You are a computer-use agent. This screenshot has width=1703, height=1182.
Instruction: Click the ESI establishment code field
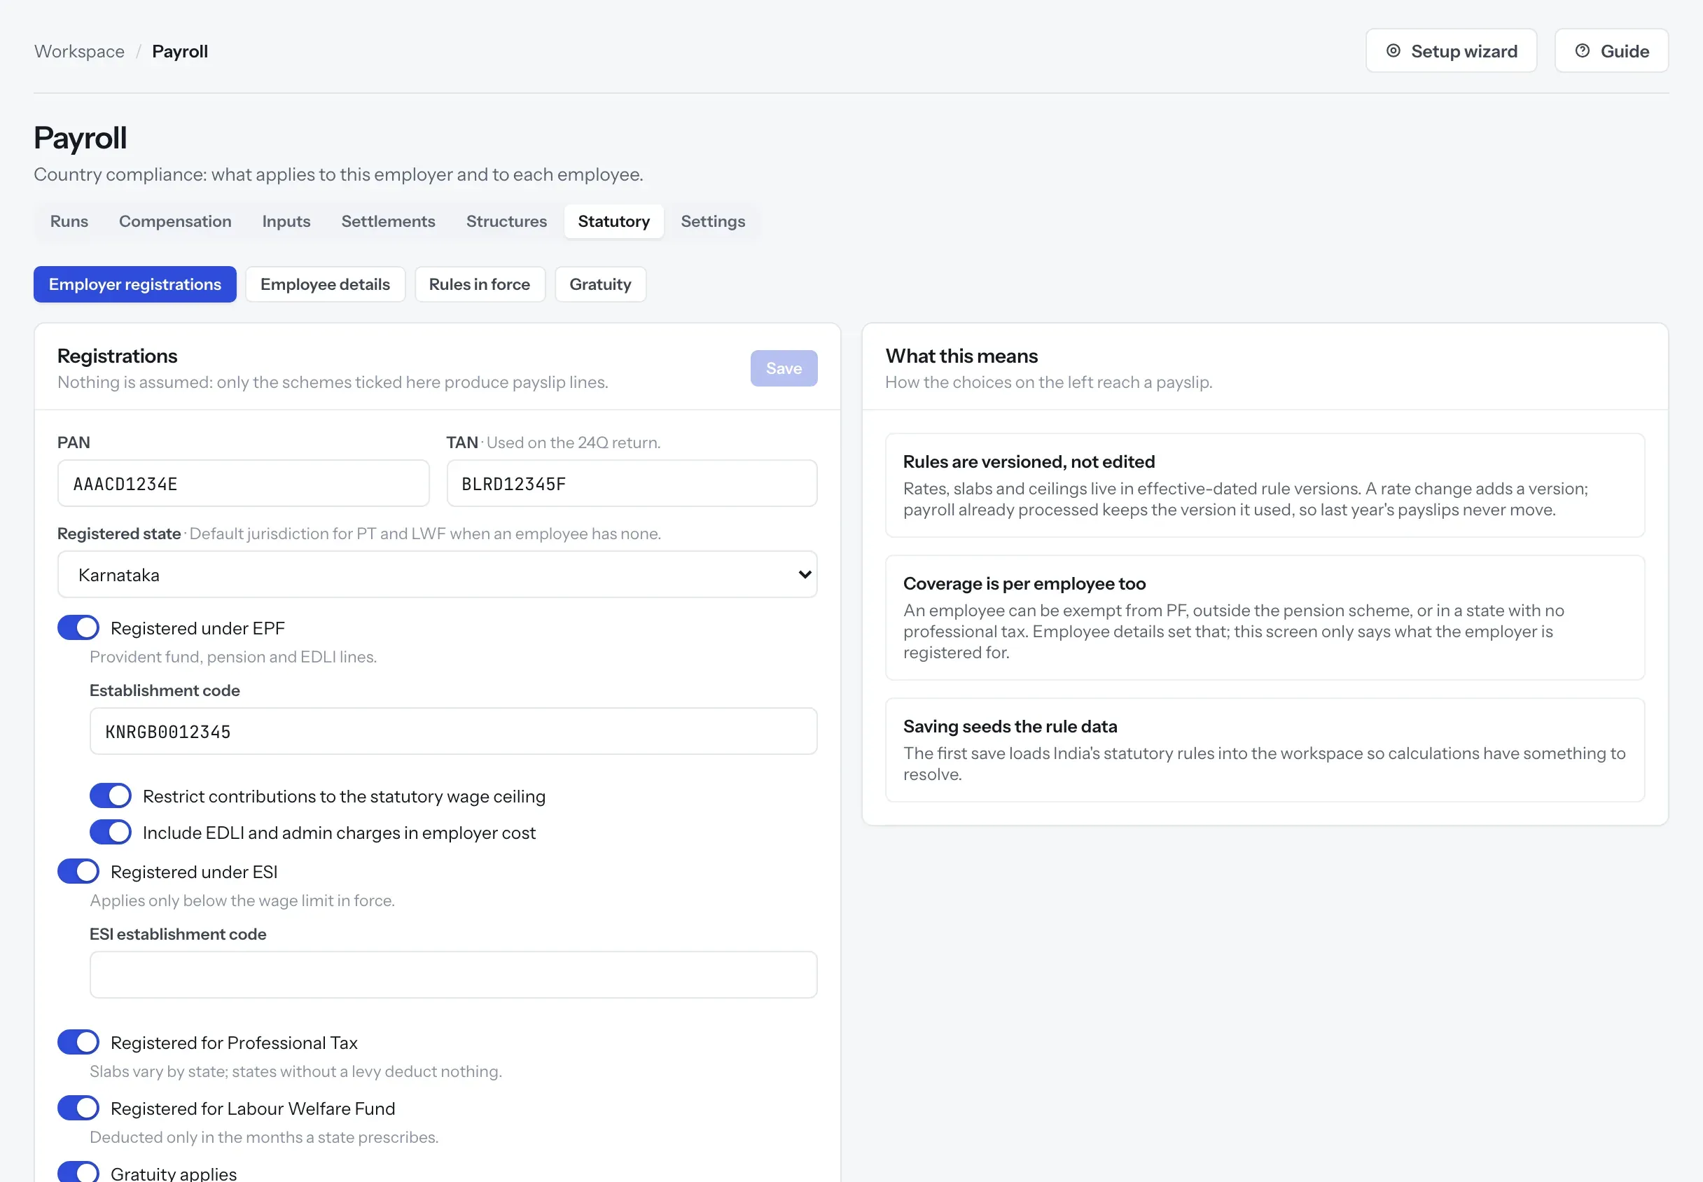[x=453, y=975]
